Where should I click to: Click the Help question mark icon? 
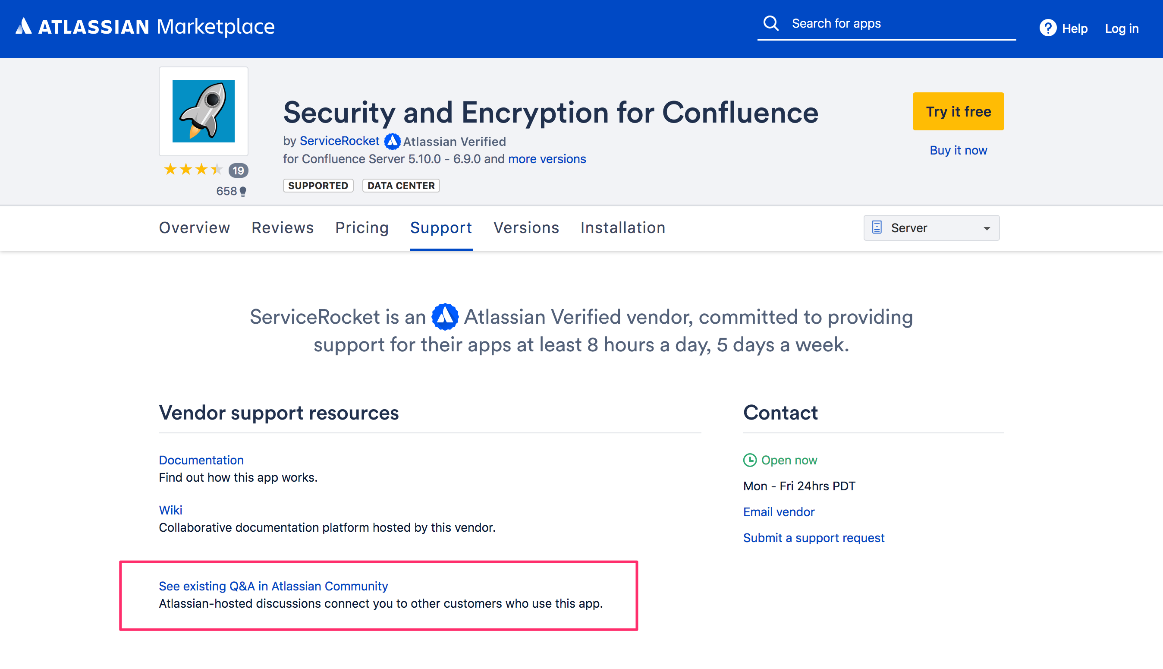click(1048, 28)
